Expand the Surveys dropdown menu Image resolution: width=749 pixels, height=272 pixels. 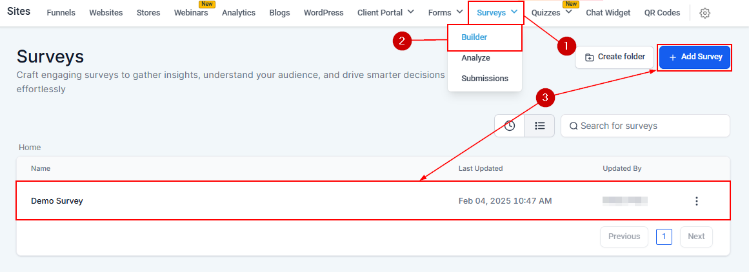(x=497, y=12)
